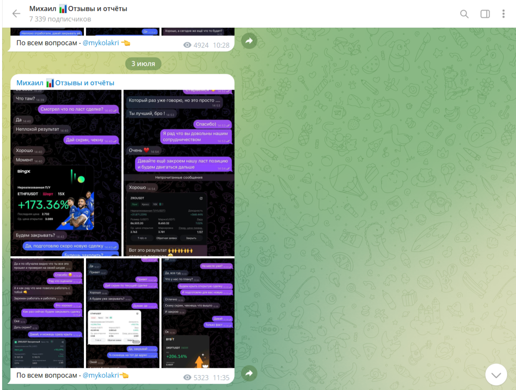This screenshot has width=516, height=390.
Task: Share the post sent at 11:35
Action: [249, 373]
